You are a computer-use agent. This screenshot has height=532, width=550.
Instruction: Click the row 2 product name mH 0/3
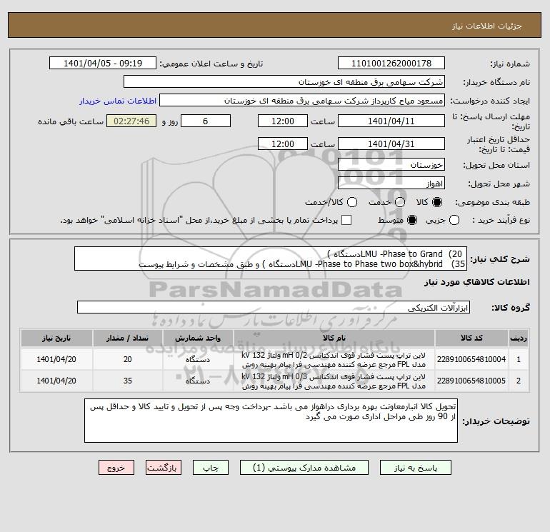point(334,381)
